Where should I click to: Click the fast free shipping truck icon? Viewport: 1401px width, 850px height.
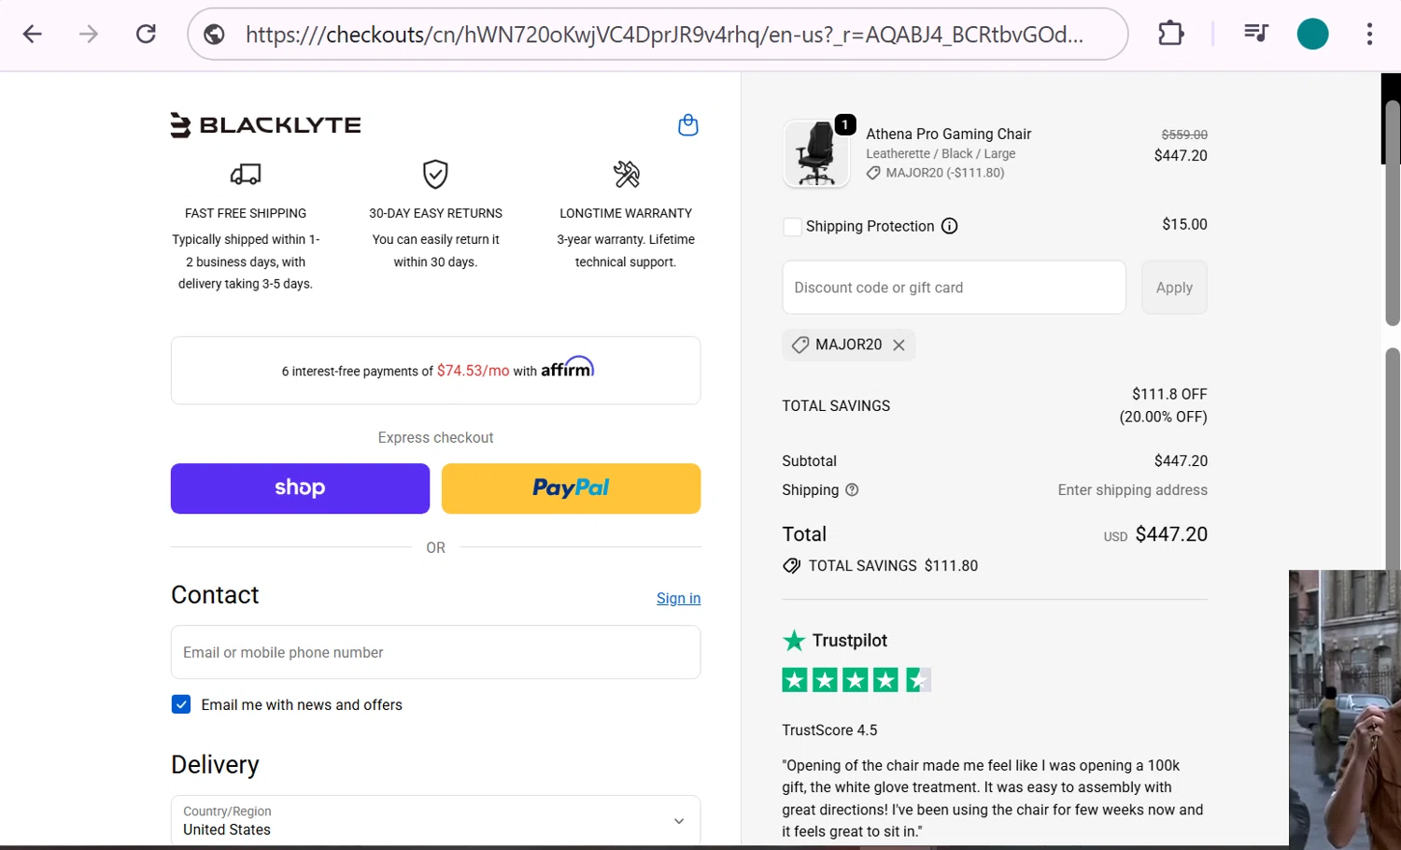coord(246,174)
